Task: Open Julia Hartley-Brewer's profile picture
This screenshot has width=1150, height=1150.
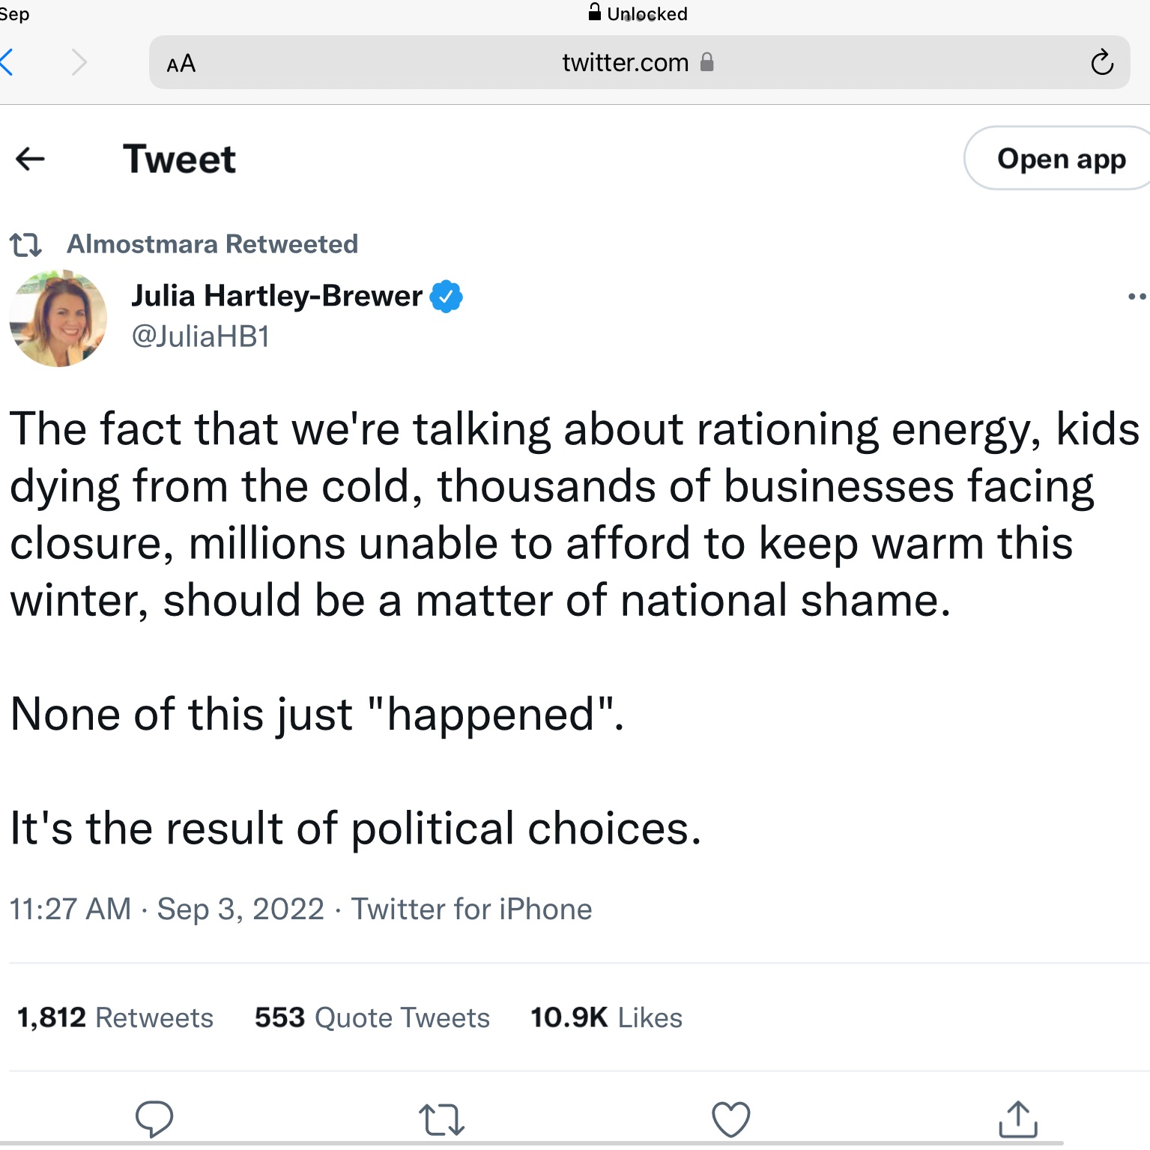Action: [x=58, y=318]
